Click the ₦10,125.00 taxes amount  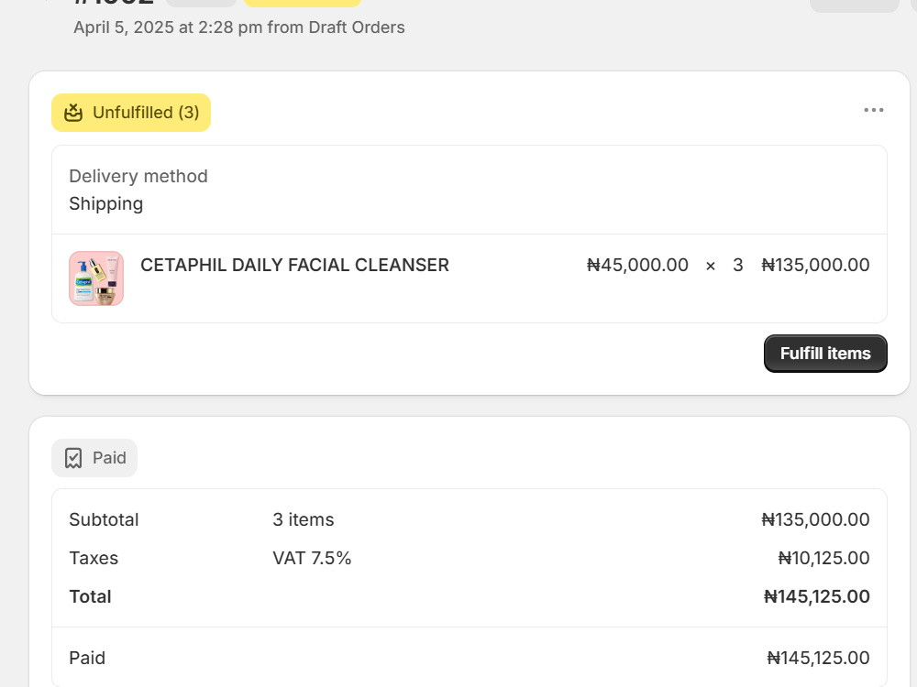coord(823,558)
